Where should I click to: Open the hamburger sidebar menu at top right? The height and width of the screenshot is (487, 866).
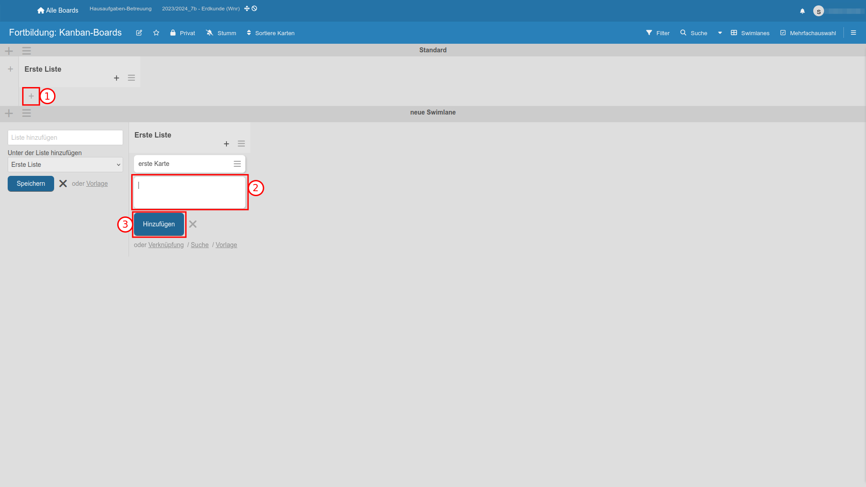pos(853,33)
